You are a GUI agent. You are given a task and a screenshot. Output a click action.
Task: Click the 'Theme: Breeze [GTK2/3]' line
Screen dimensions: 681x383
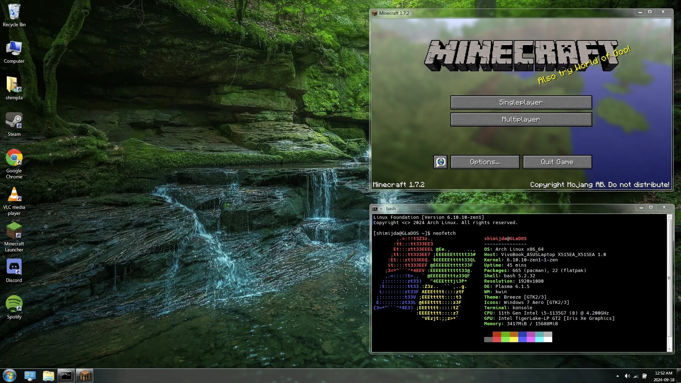tap(515, 297)
